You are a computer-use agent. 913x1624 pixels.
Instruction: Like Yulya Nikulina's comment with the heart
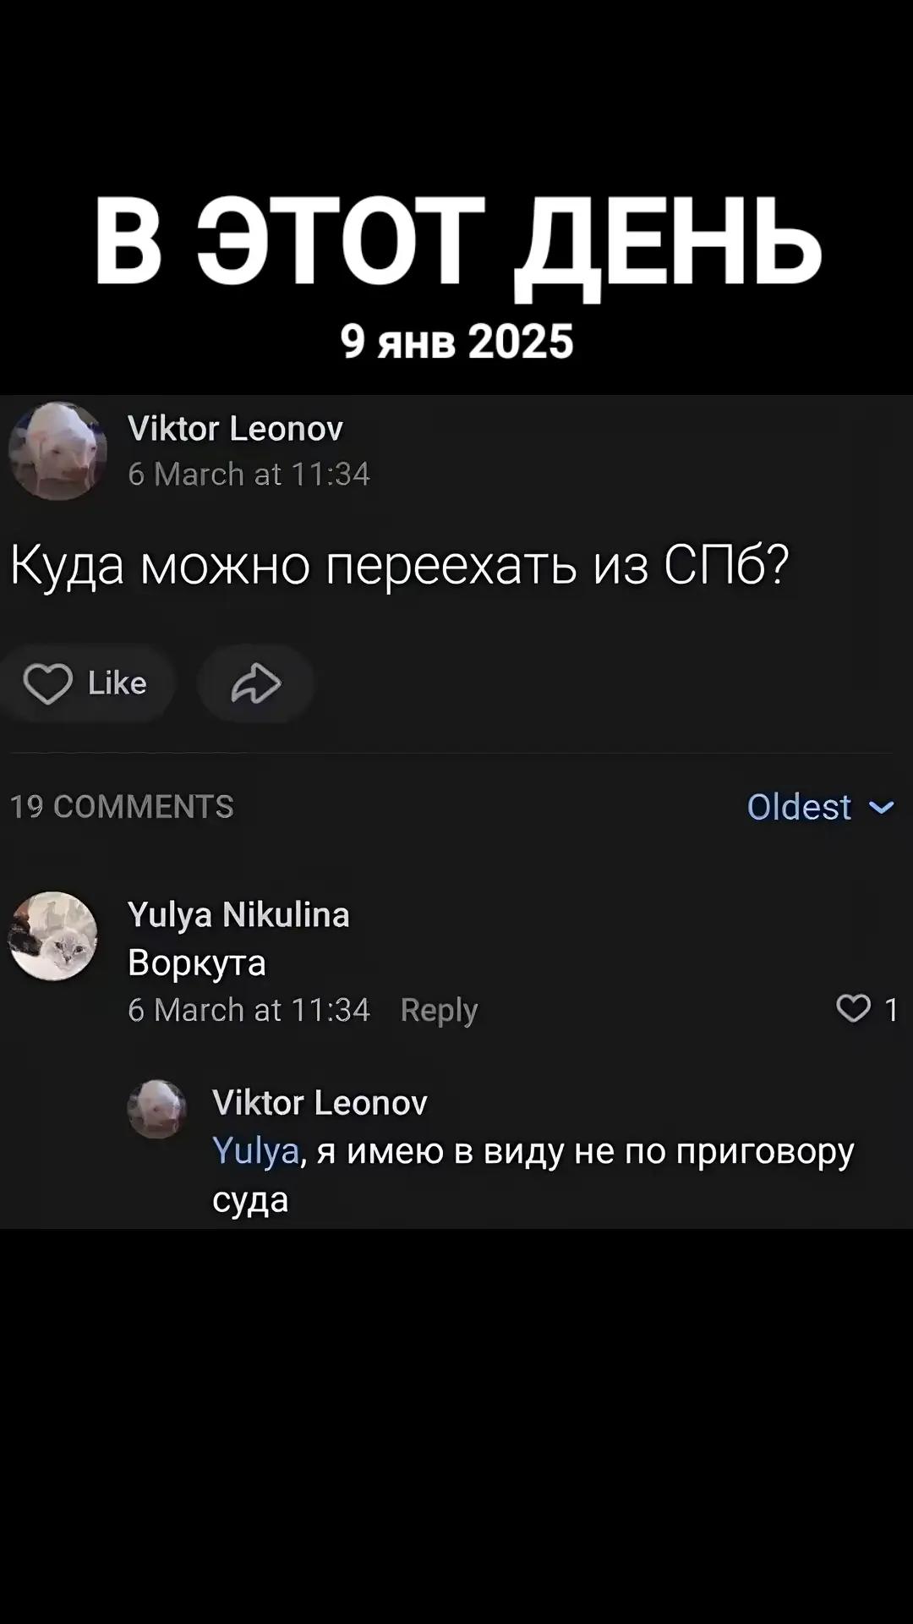(x=853, y=1008)
